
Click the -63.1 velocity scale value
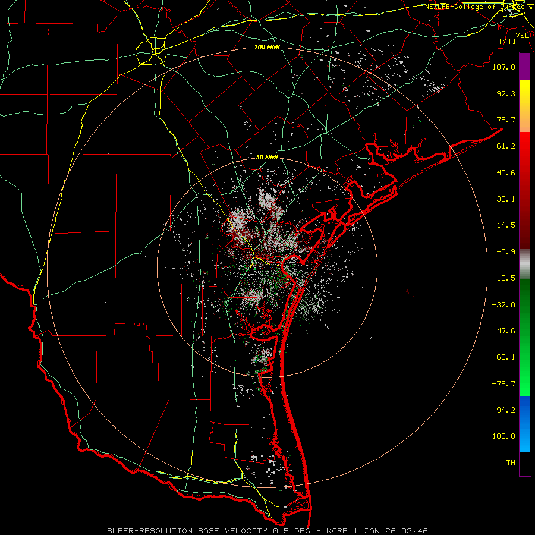pos(503,357)
